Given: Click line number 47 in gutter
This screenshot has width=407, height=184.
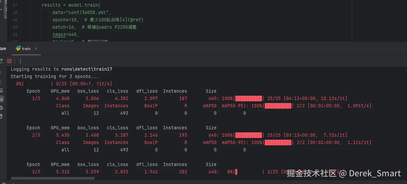Looking at the screenshot, I should point(15,5).
